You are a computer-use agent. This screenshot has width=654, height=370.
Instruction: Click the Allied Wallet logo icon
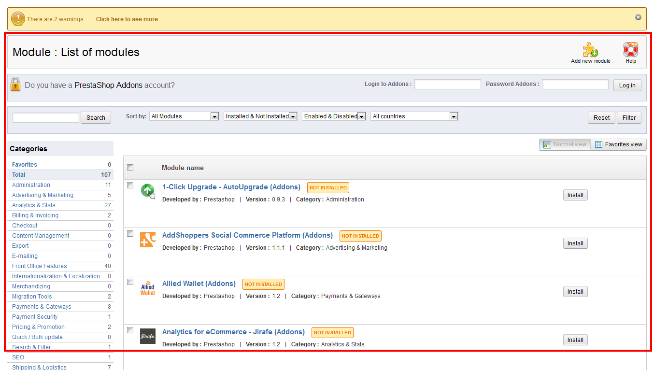(x=148, y=288)
